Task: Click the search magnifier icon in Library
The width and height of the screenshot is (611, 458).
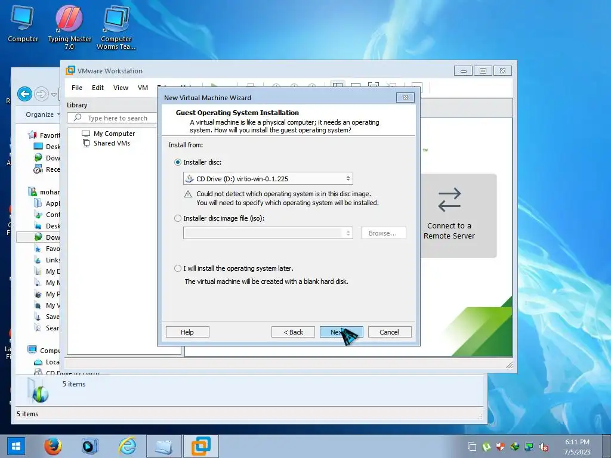Action: coord(78,117)
